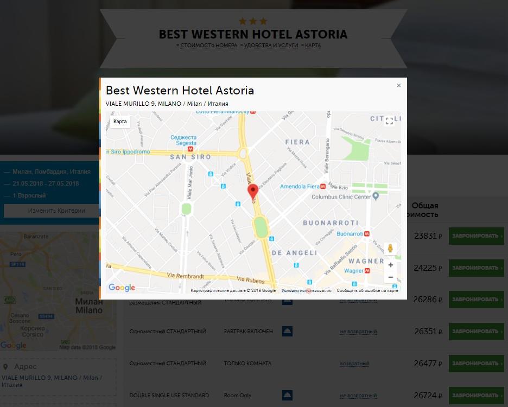Select the Segesta metro station icon
Viewport: 508px width, 407px height.
(190, 149)
